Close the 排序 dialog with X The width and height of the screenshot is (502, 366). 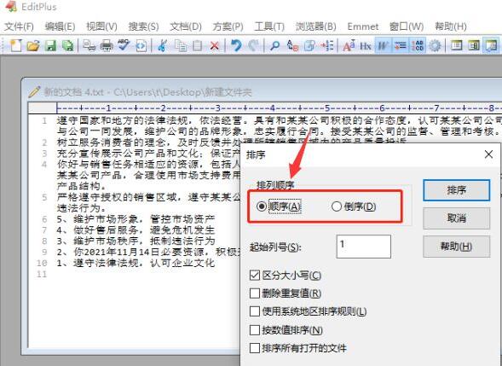click(x=488, y=154)
